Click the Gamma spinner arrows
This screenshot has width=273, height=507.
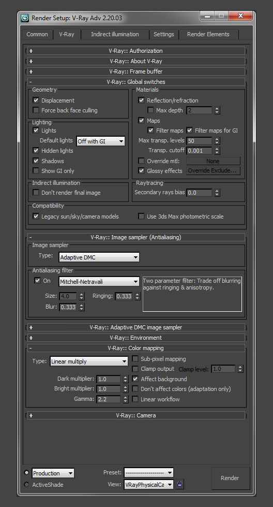pyautogui.click(x=125, y=399)
